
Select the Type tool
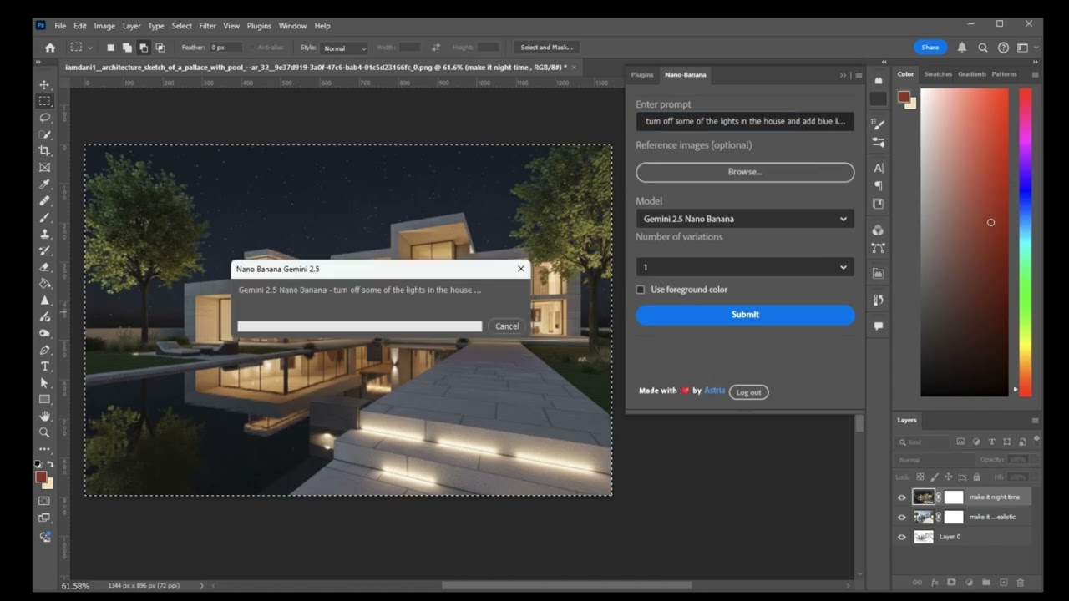coord(44,366)
